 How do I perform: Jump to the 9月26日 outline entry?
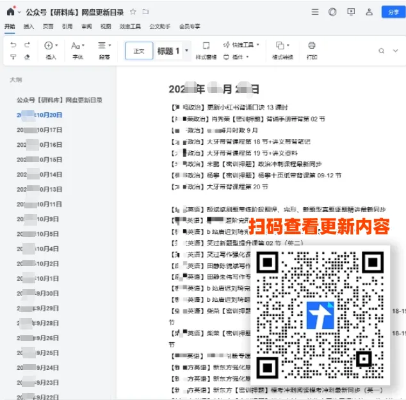pos(38,338)
